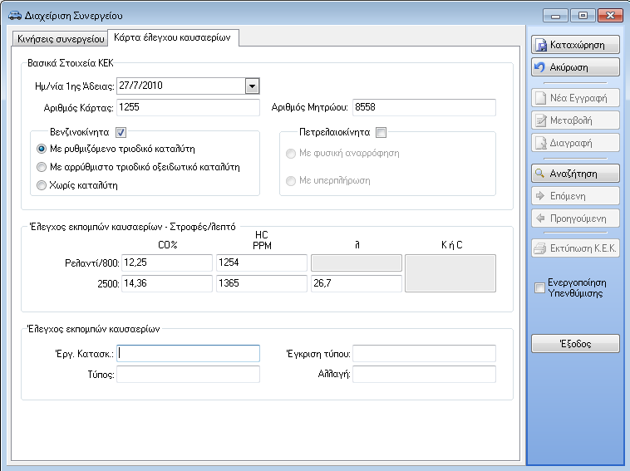Screen dimensions: 630x471
Task: Close the Διαχείριση Συνεργείου window
Action: (x=610, y=16)
